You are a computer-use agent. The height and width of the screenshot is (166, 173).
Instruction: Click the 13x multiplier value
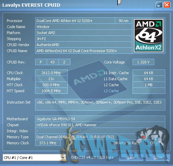pyautogui.click(x=51, y=79)
